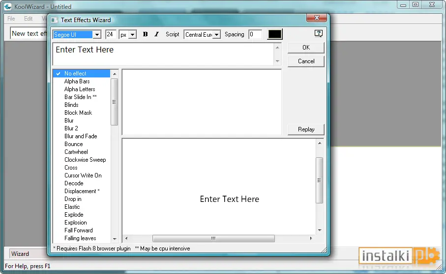446x274 pixels.
Task: Toggle bold text formatting
Action: pyautogui.click(x=145, y=34)
